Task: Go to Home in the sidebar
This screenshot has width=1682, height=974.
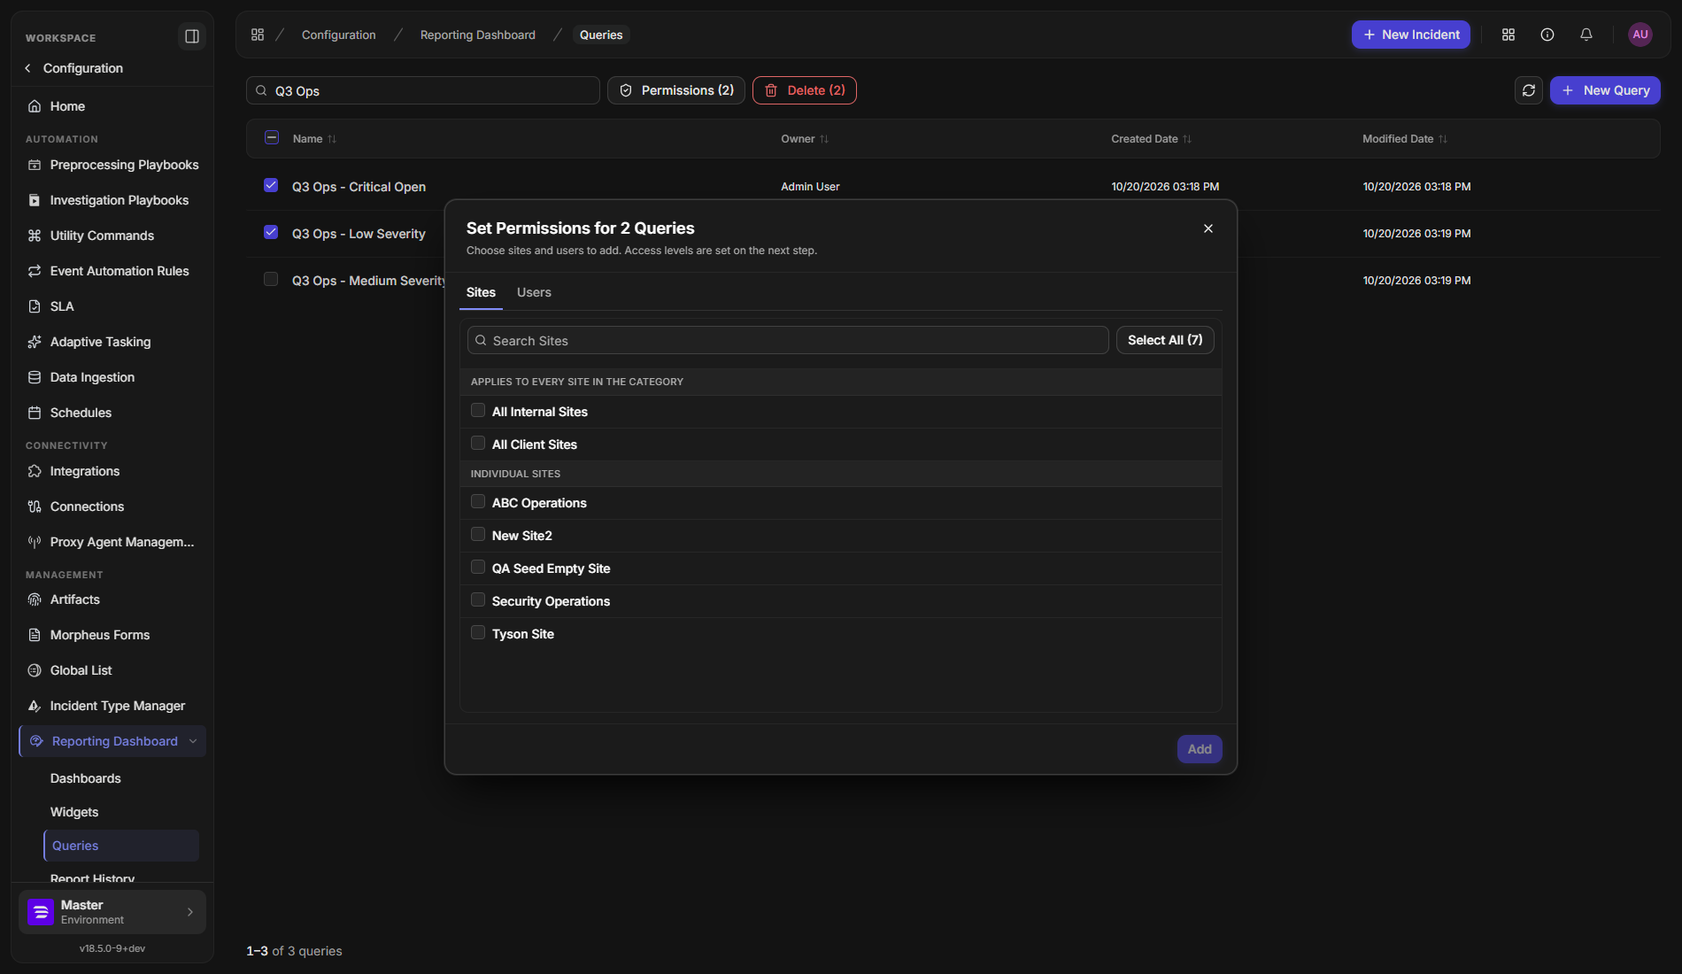Action: click(x=112, y=106)
